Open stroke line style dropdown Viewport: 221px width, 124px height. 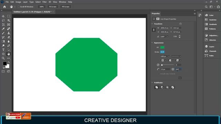coord(176,56)
